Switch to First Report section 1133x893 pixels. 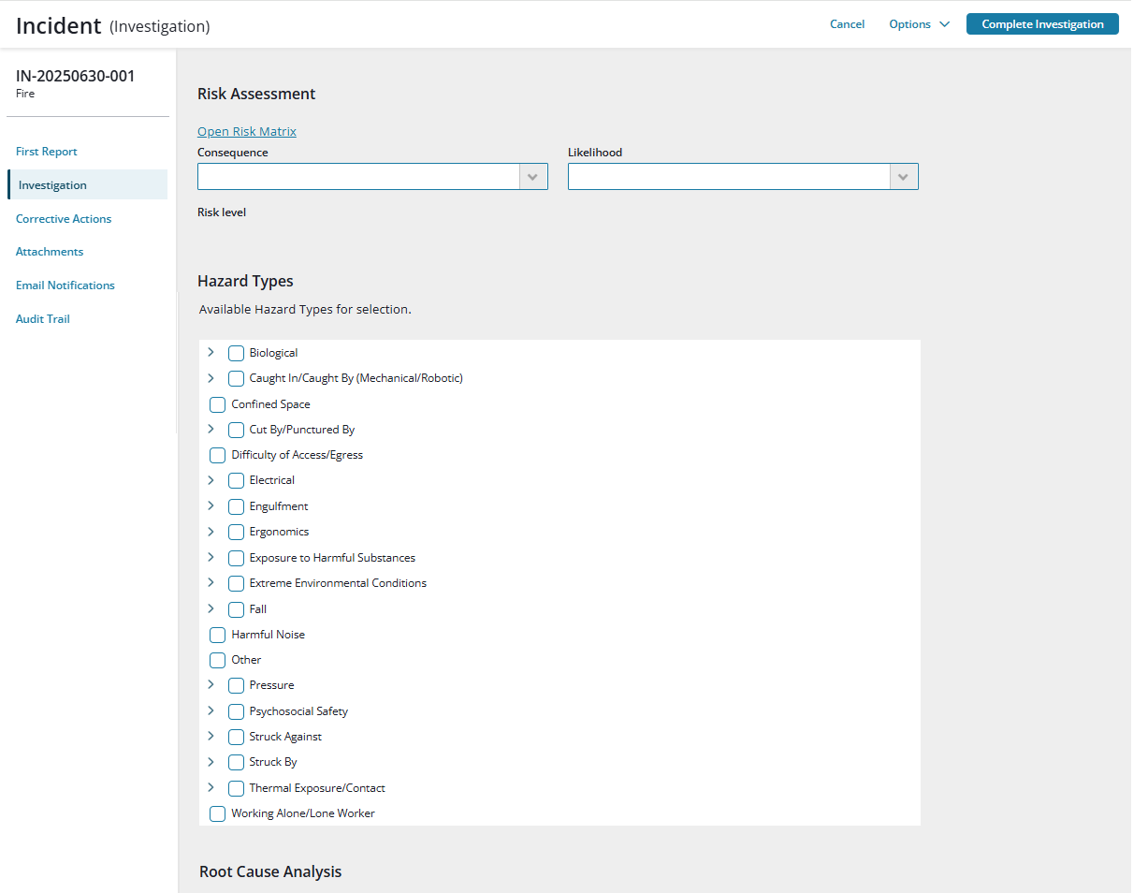(x=47, y=152)
